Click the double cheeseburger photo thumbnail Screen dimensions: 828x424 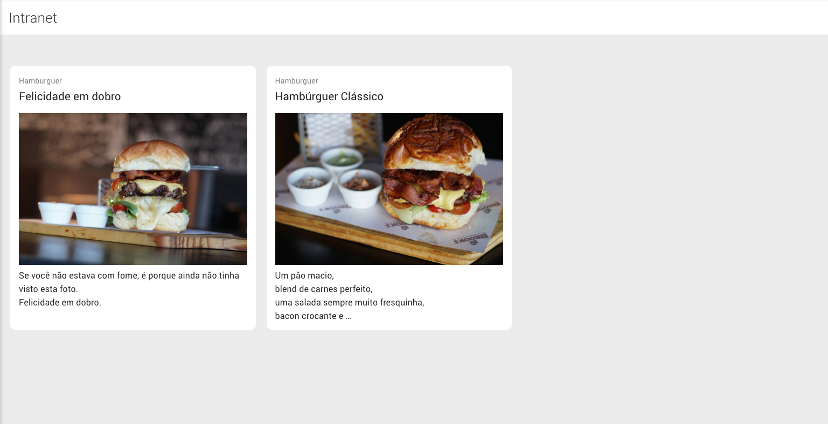pos(133,189)
